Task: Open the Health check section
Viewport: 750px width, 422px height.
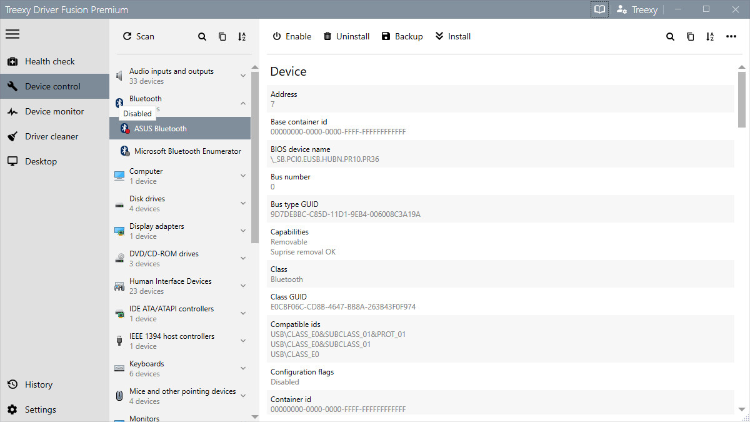Action: coord(49,61)
